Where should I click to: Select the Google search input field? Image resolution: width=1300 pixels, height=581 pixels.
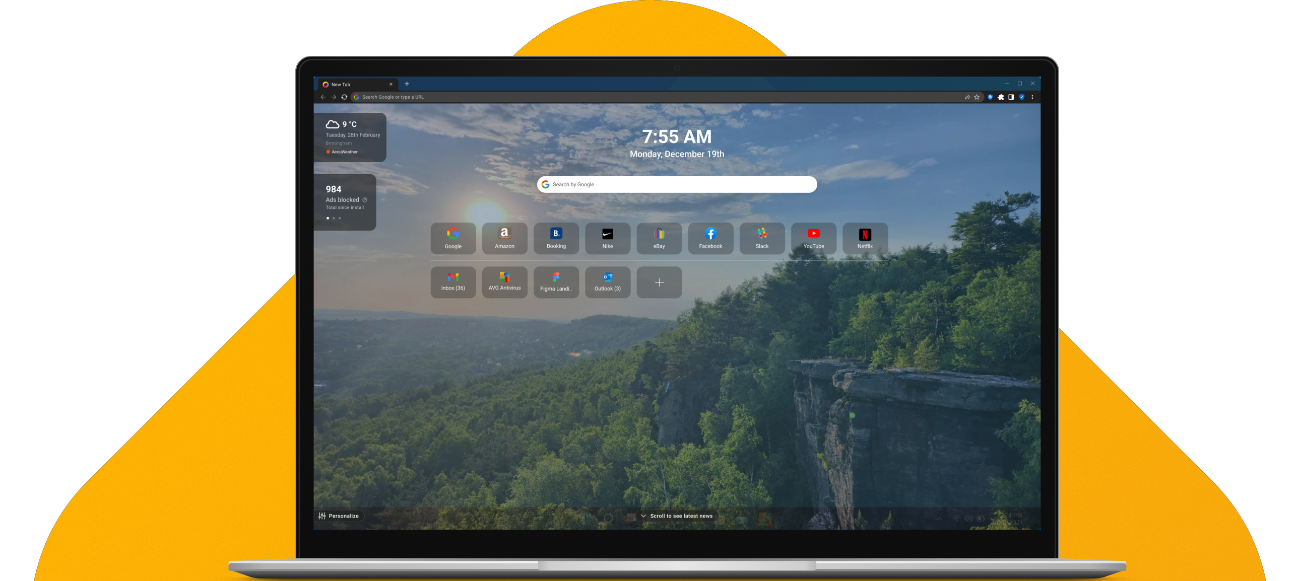(x=676, y=184)
